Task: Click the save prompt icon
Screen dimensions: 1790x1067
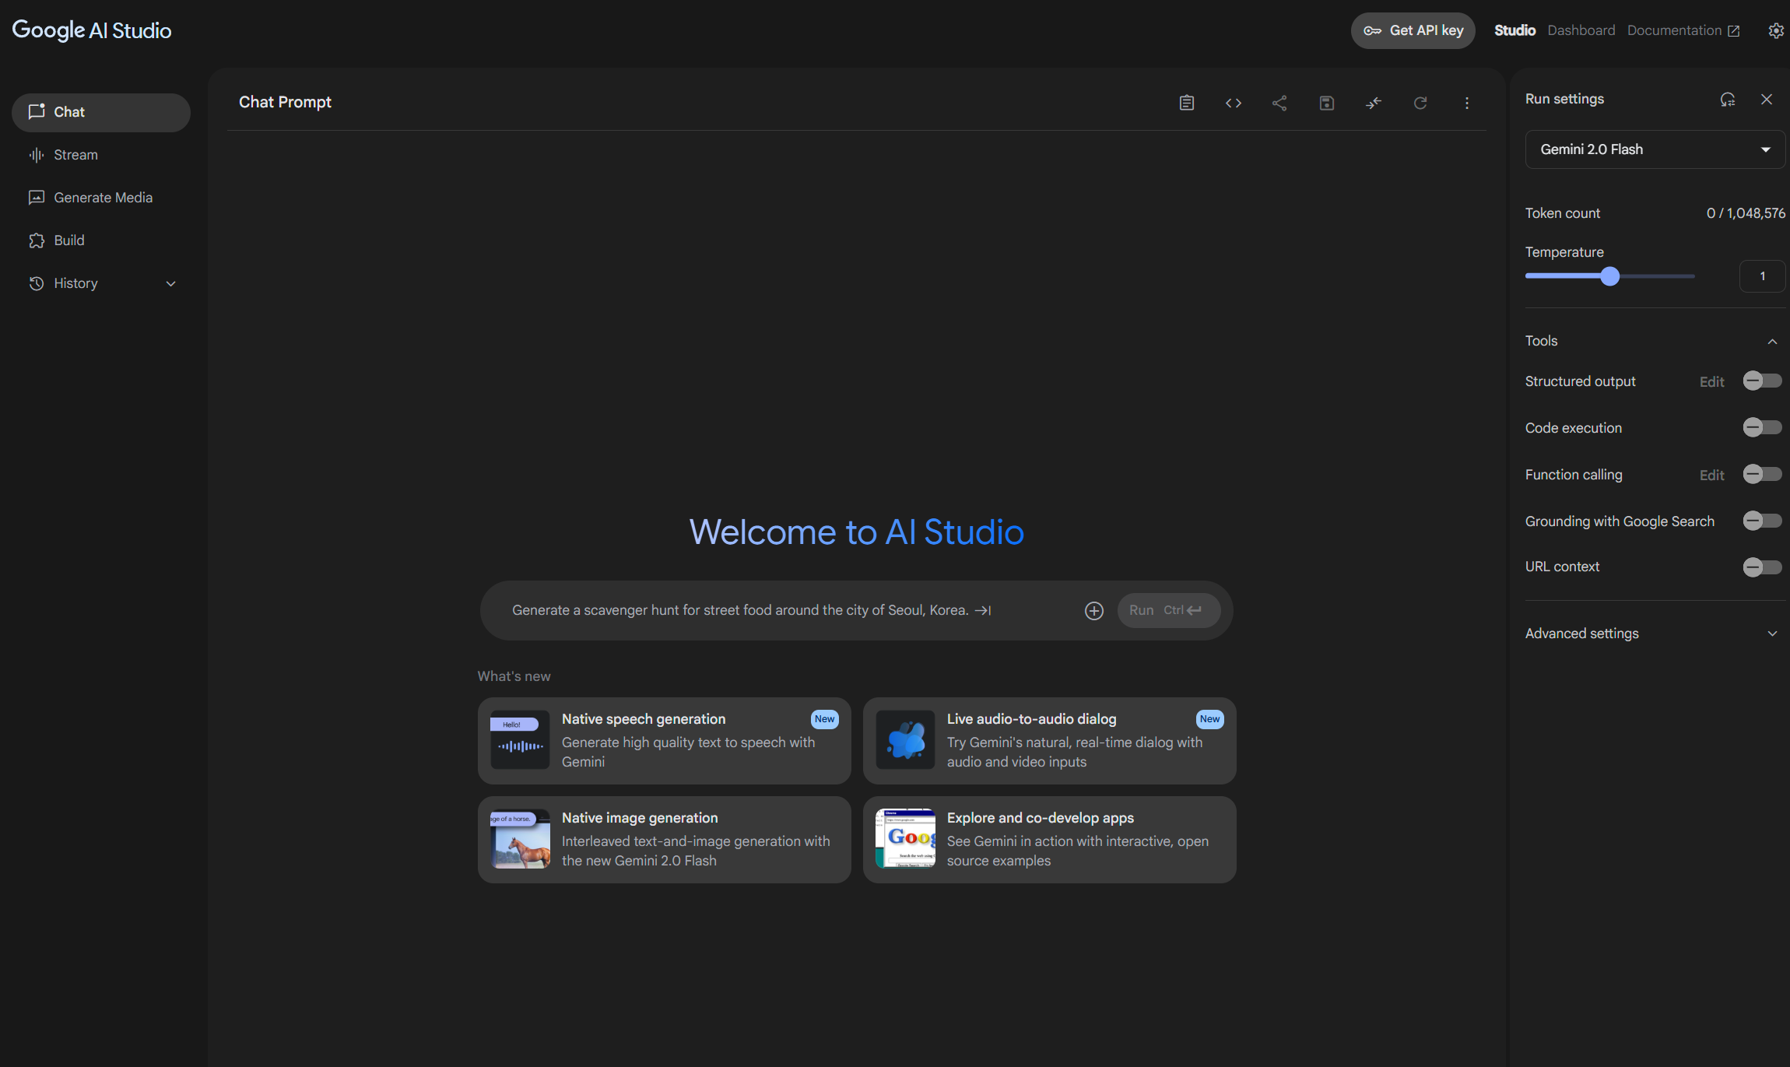Action: [x=1327, y=103]
